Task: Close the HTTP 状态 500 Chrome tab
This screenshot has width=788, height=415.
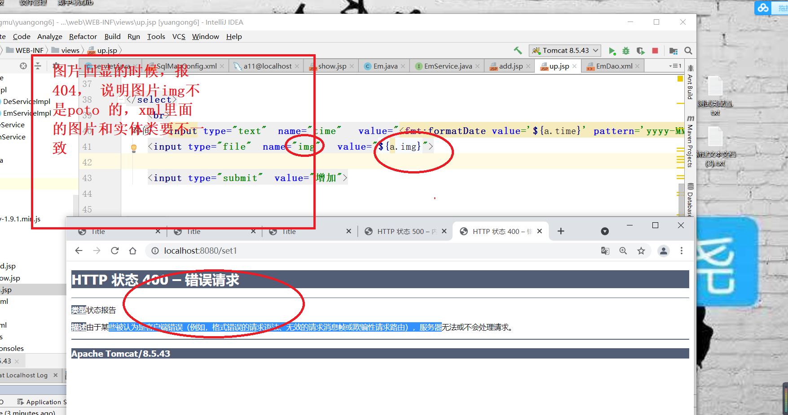Action: (444, 231)
